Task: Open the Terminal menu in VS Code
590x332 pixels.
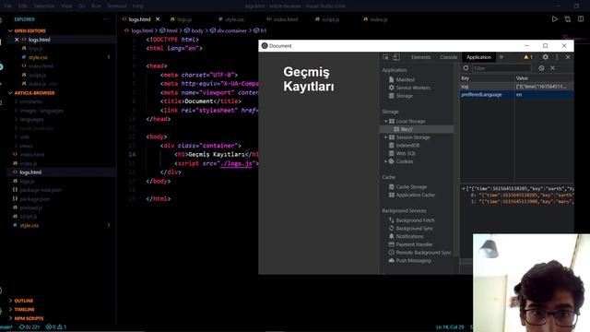Action: tap(117, 6)
